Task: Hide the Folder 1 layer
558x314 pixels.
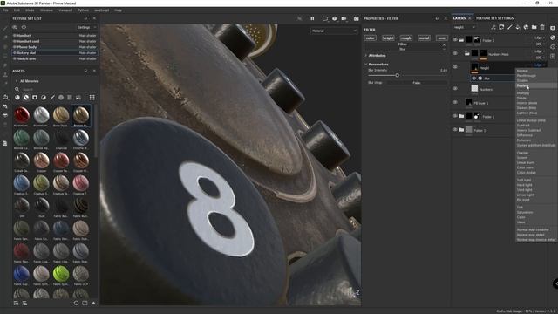Action: [455, 116]
